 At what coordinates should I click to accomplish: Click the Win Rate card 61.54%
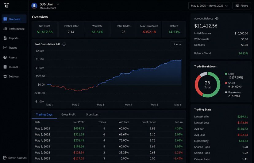(x=97, y=29)
